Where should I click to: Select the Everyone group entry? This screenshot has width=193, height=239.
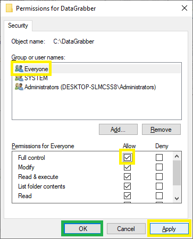97,69
